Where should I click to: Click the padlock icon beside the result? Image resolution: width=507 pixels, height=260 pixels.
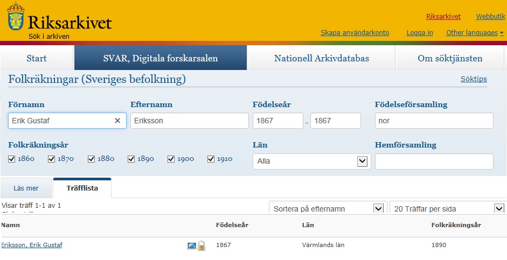tap(202, 245)
